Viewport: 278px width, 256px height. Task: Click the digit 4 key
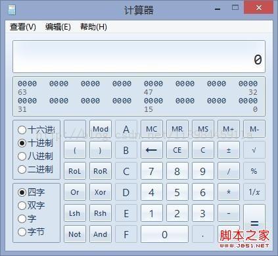[x=152, y=192]
